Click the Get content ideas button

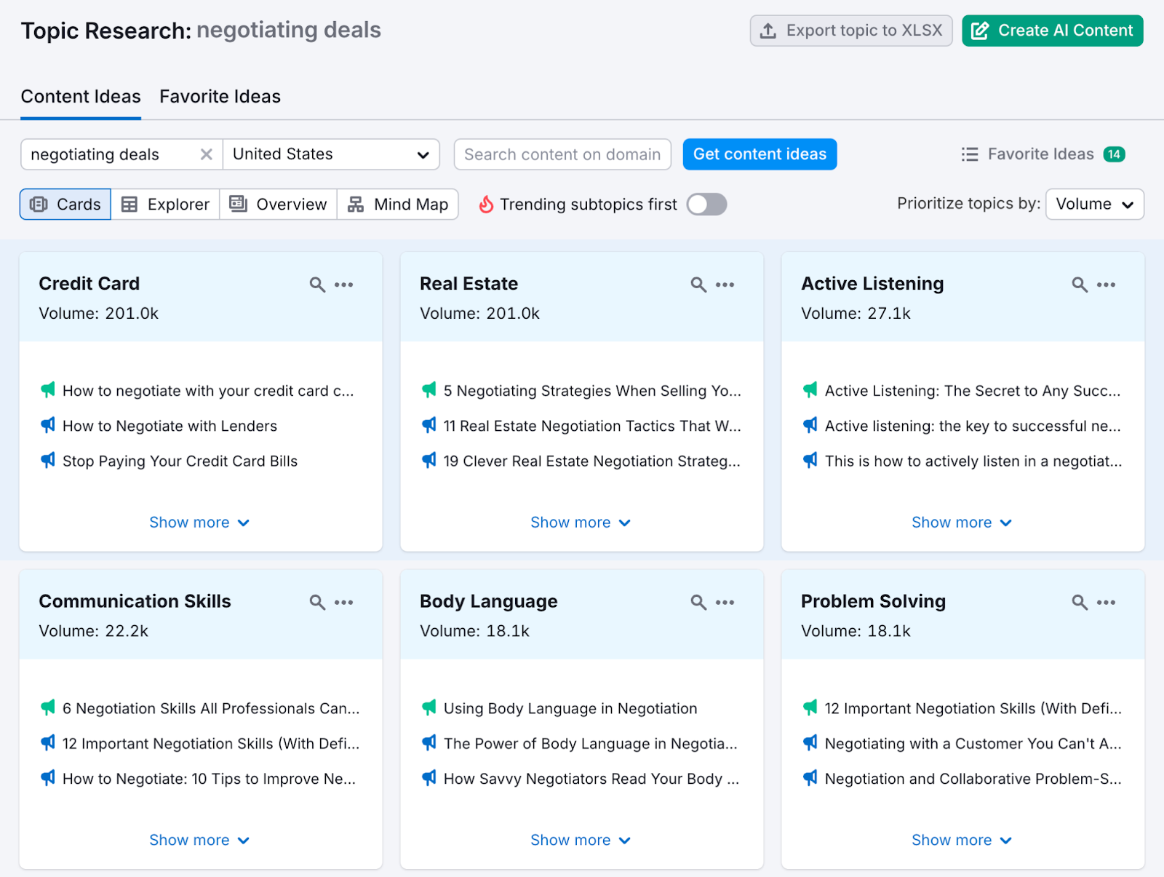click(x=760, y=154)
